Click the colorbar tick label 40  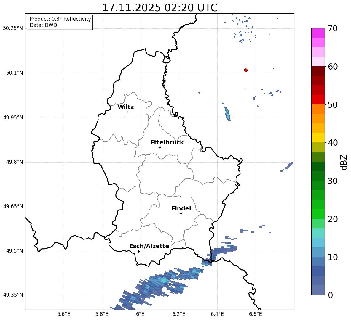click(333, 143)
